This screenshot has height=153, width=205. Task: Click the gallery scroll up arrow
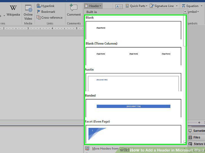pos(185,12)
